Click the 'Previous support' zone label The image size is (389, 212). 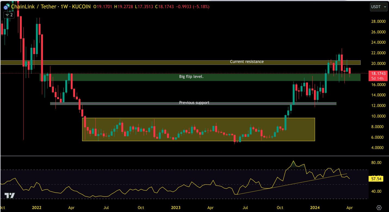pos(194,103)
